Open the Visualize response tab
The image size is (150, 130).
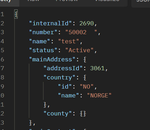click(x=107, y=1)
